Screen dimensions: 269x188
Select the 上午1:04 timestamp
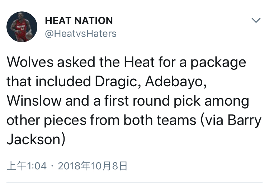(27, 166)
